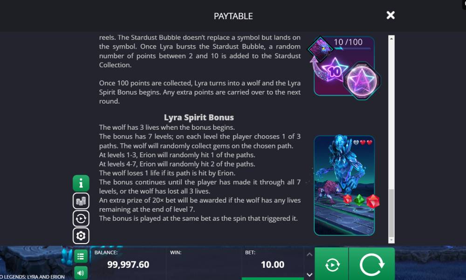This screenshot has width=466, height=280.
Task: Close the paytable with the X
Action: 391,15
